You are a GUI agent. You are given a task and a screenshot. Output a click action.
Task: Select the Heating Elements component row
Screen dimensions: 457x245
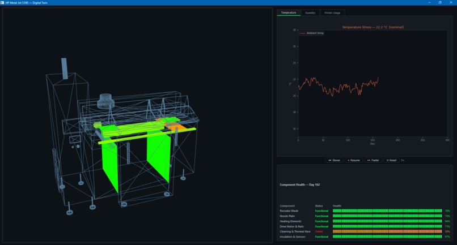tap(365, 221)
